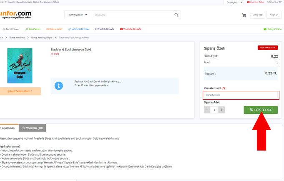Click the search magnifier icon
The image size is (284, 181).
click(x=176, y=15)
